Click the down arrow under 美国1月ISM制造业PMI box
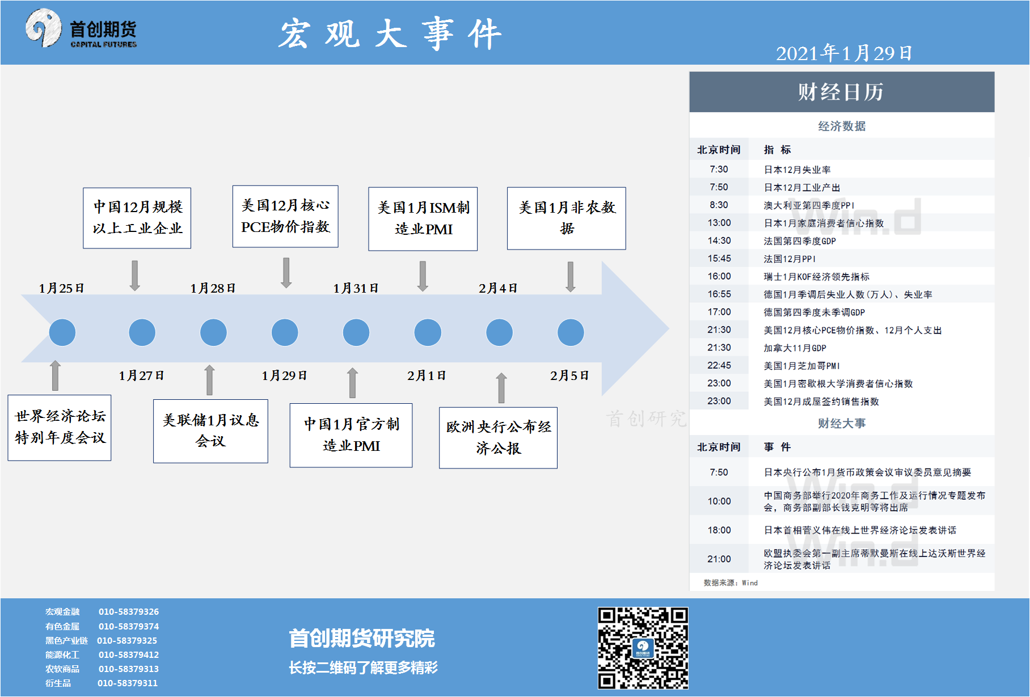 coord(423,276)
